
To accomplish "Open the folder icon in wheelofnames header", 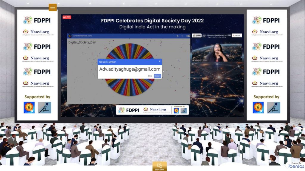I will [178, 36].
